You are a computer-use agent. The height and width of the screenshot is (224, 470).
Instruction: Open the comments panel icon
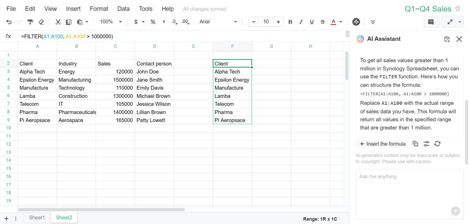pyautogui.click(x=431, y=22)
